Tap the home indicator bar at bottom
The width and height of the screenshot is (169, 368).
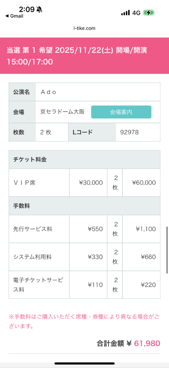coord(84,363)
